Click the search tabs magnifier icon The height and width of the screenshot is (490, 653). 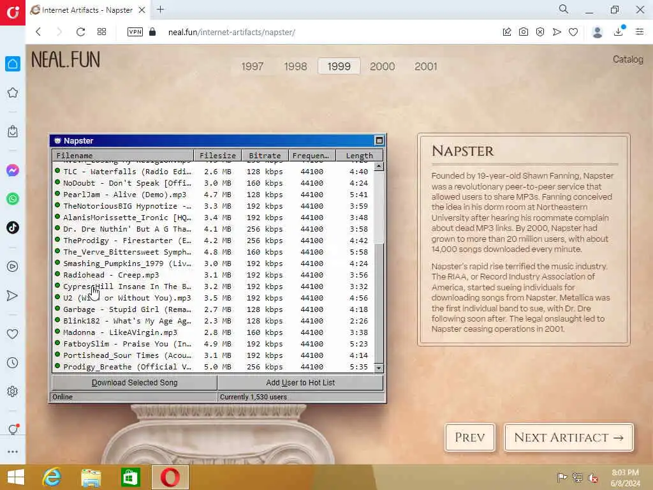tap(564, 9)
